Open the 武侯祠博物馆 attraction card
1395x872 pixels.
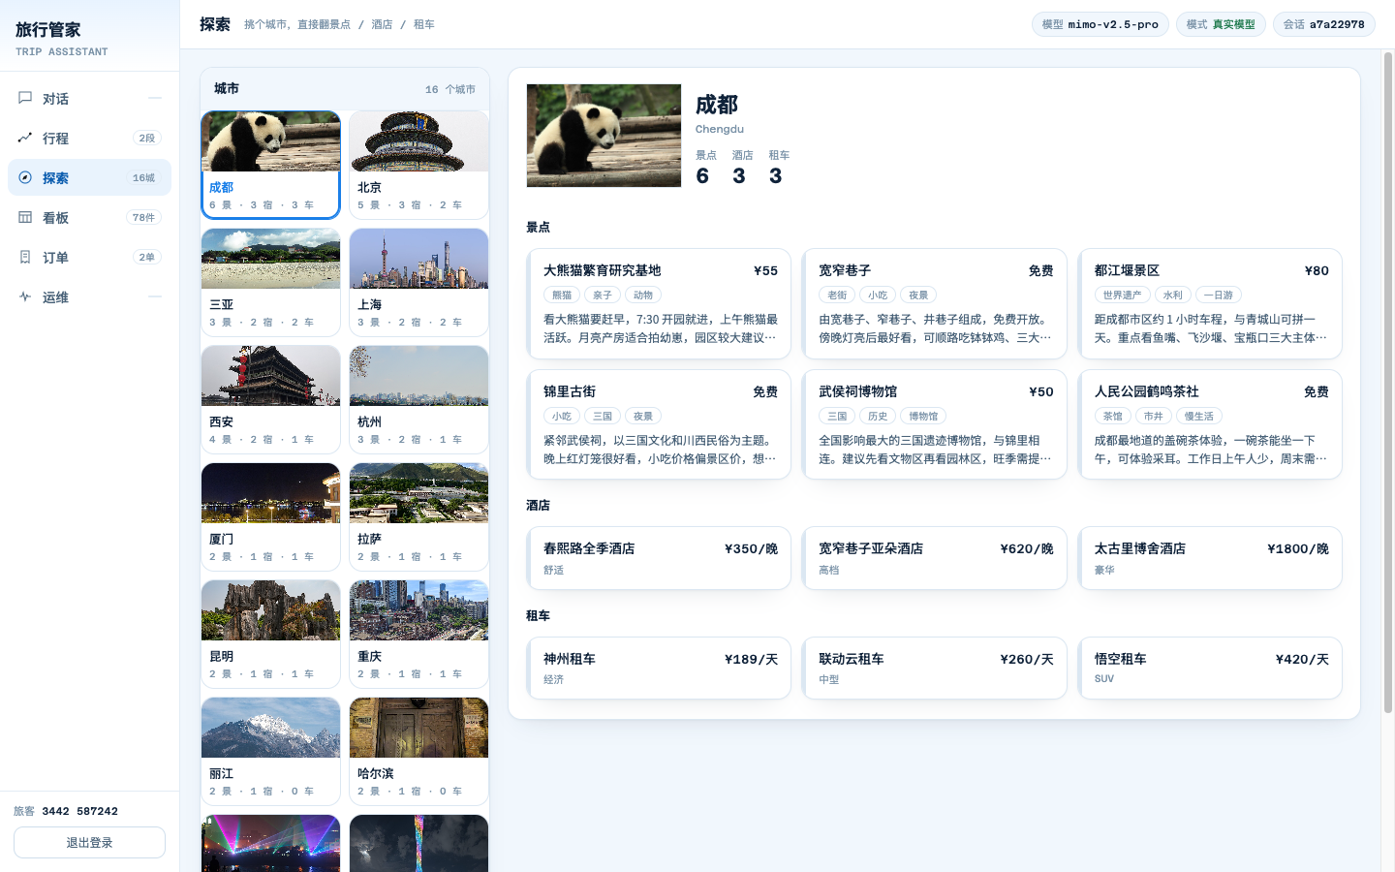[x=935, y=424]
